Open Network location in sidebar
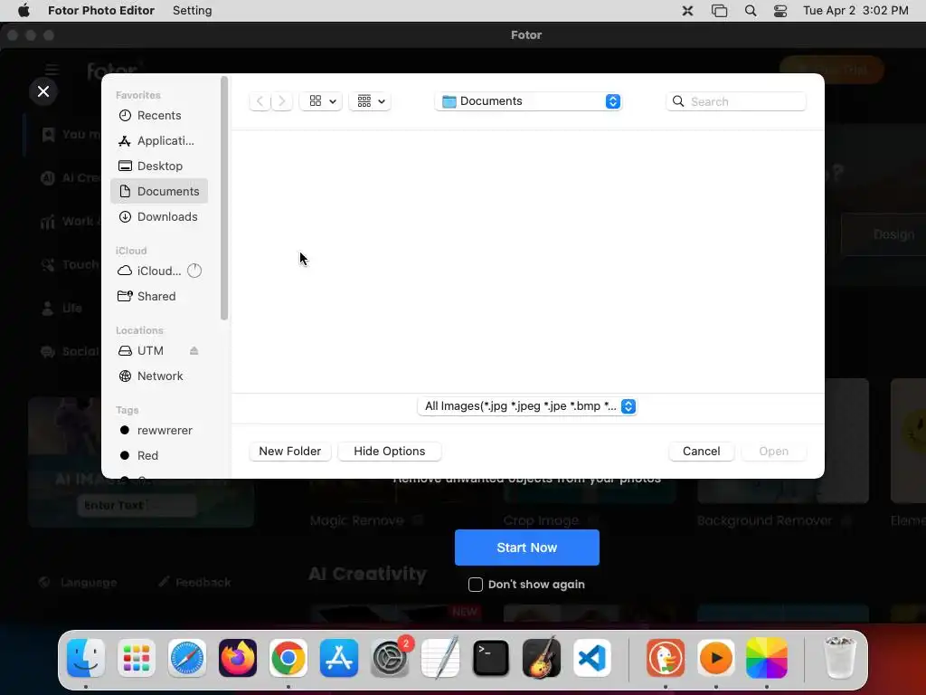 (x=158, y=376)
